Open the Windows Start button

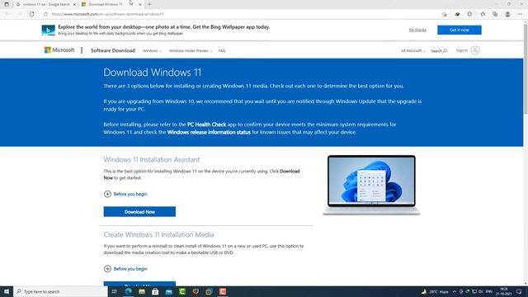point(7,291)
